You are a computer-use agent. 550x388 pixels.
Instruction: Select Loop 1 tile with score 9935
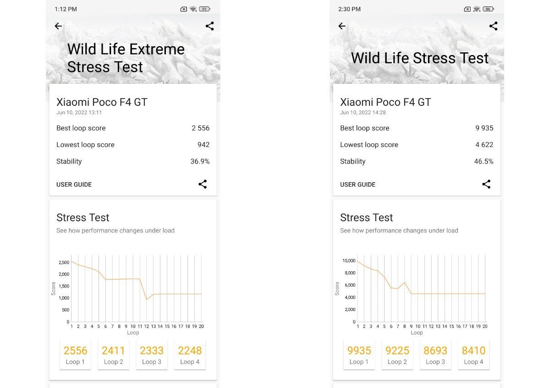[x=359, y=354]
